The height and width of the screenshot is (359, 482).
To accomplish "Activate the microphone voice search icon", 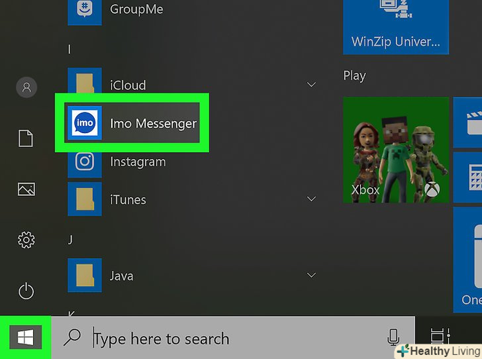I will tap(393, 336).
